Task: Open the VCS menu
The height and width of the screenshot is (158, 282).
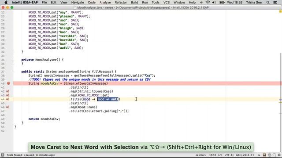Action: pos(167,2)
